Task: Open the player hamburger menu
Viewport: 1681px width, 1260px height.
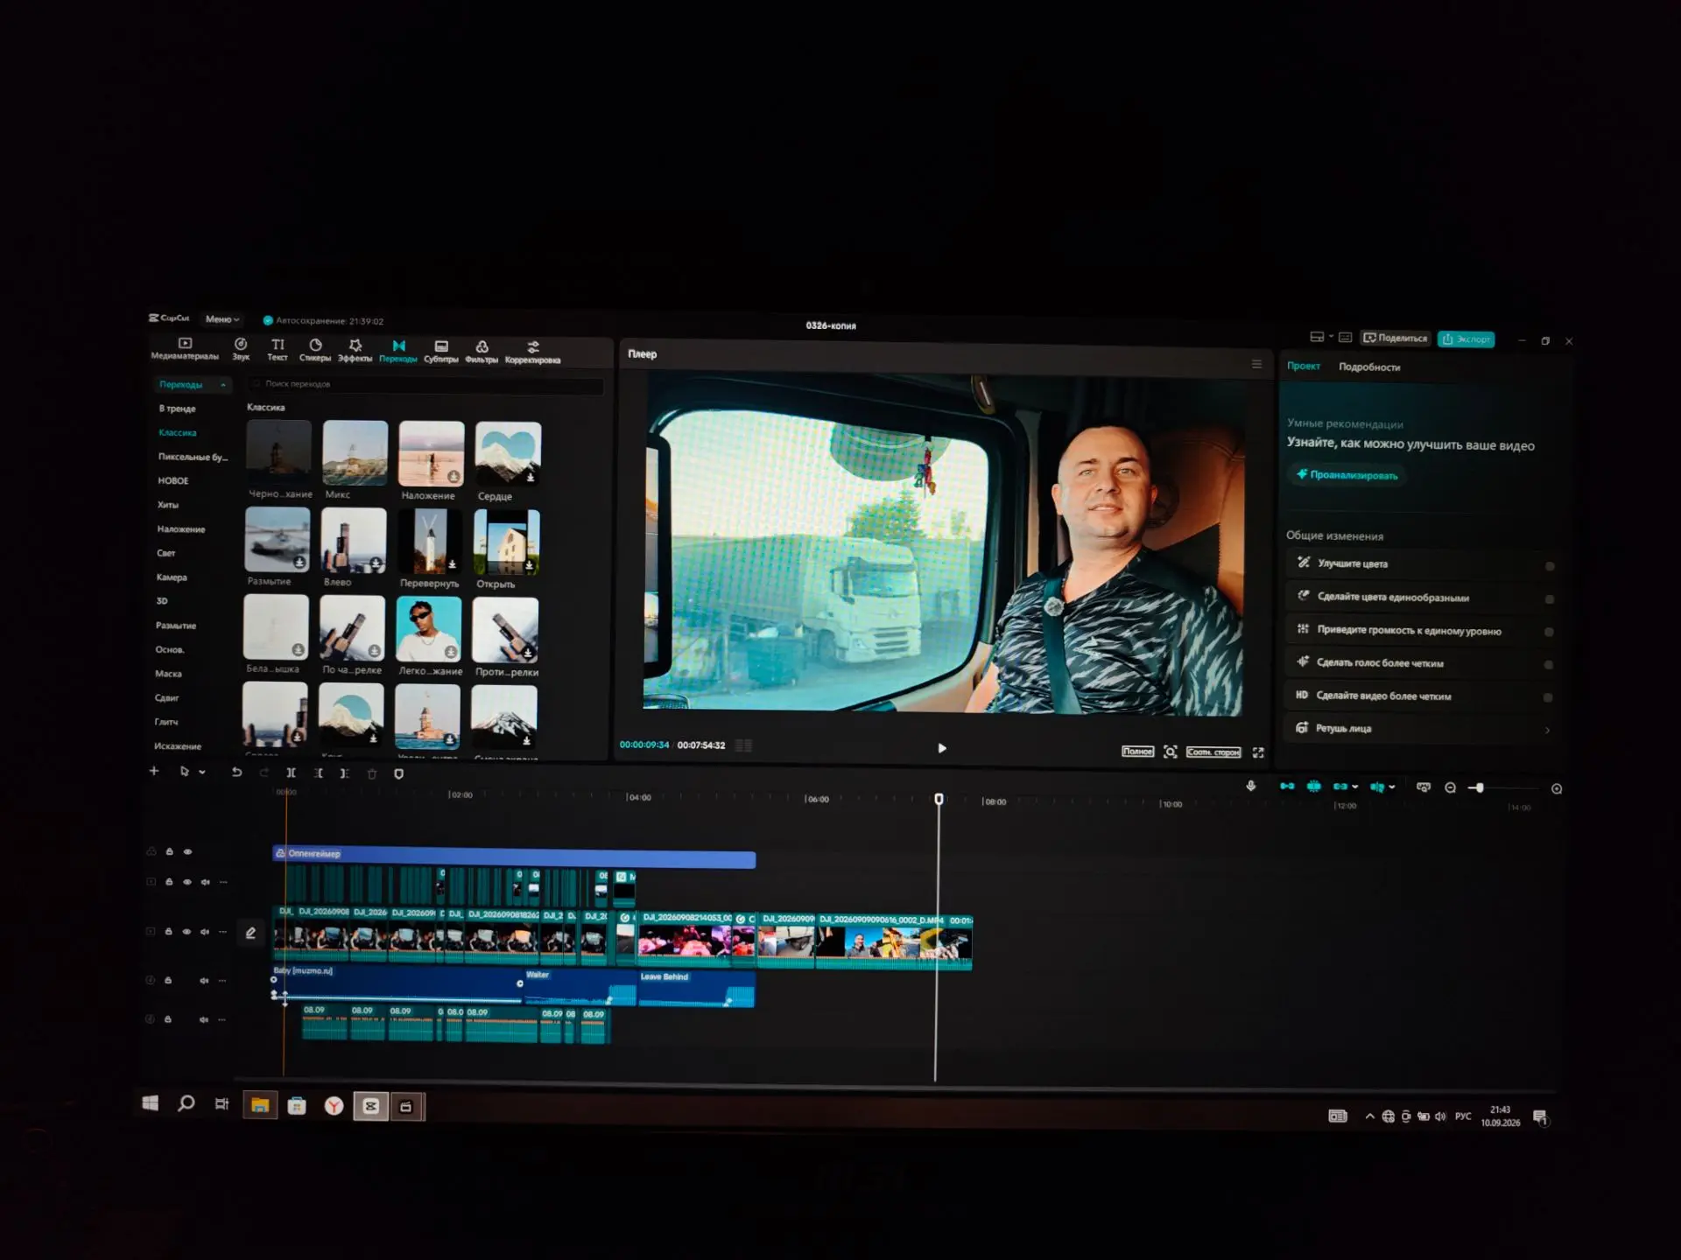Action: point(1256,364)
